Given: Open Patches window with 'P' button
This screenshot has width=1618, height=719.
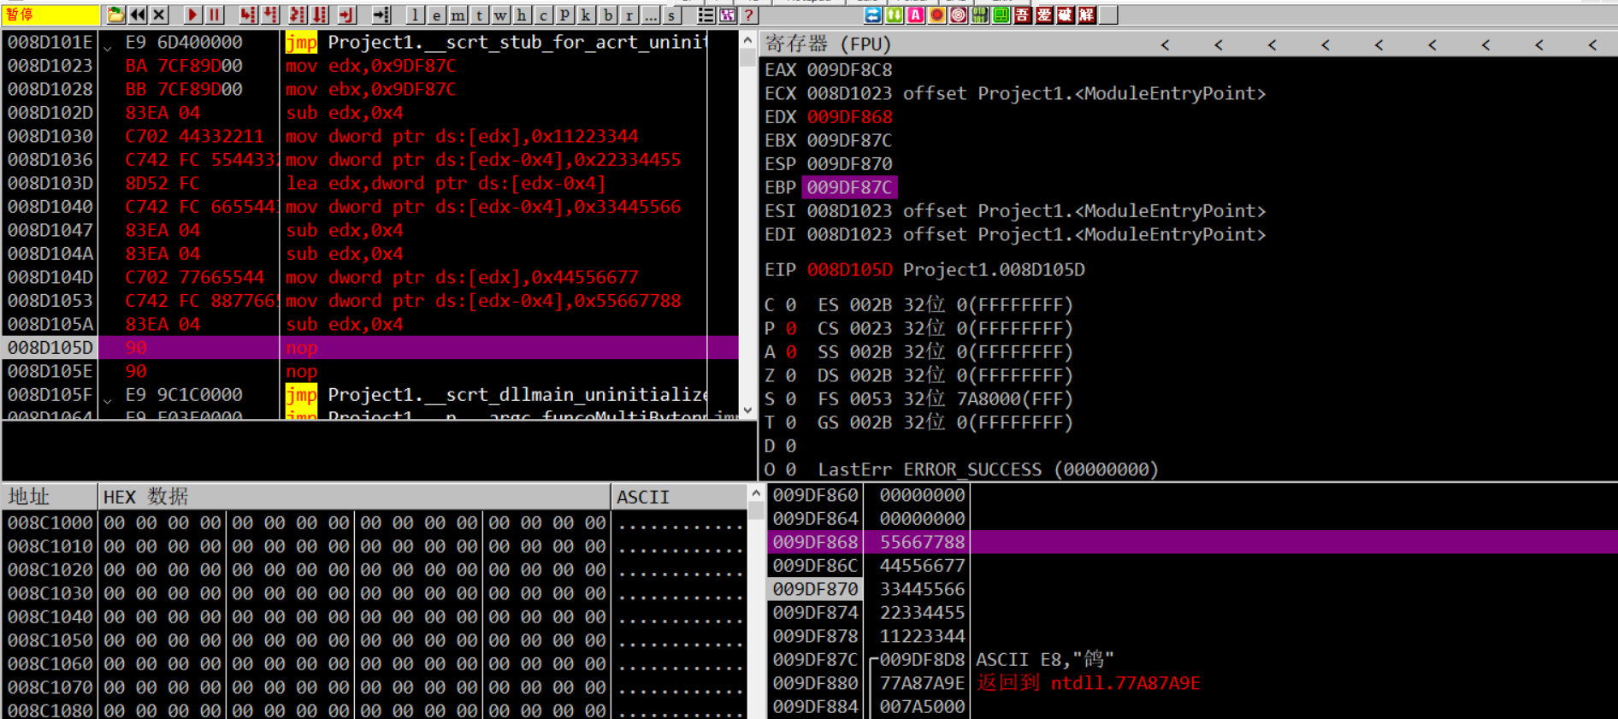Looking at the screenshot, I should coord(564,15).
